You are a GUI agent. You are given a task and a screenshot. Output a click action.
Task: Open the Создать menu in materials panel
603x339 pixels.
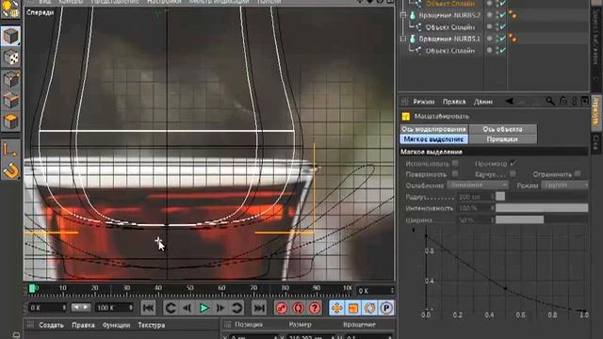(51, 325)
